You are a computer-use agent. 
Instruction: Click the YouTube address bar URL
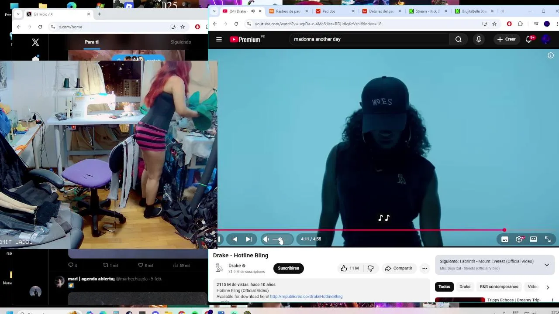coord(318,24)
